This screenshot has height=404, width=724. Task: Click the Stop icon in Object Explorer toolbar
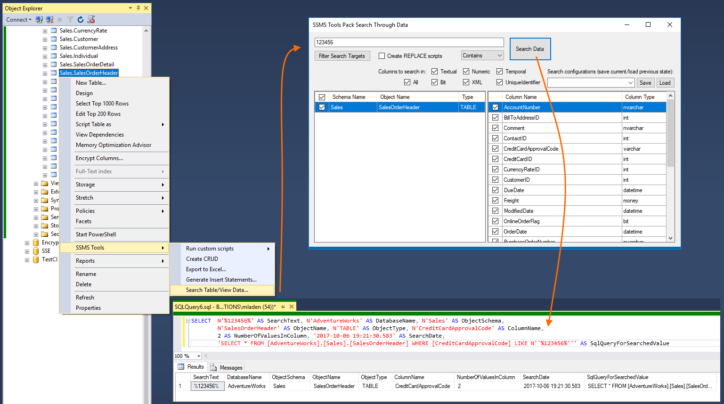pyautogui.click(x=60, y=20)
